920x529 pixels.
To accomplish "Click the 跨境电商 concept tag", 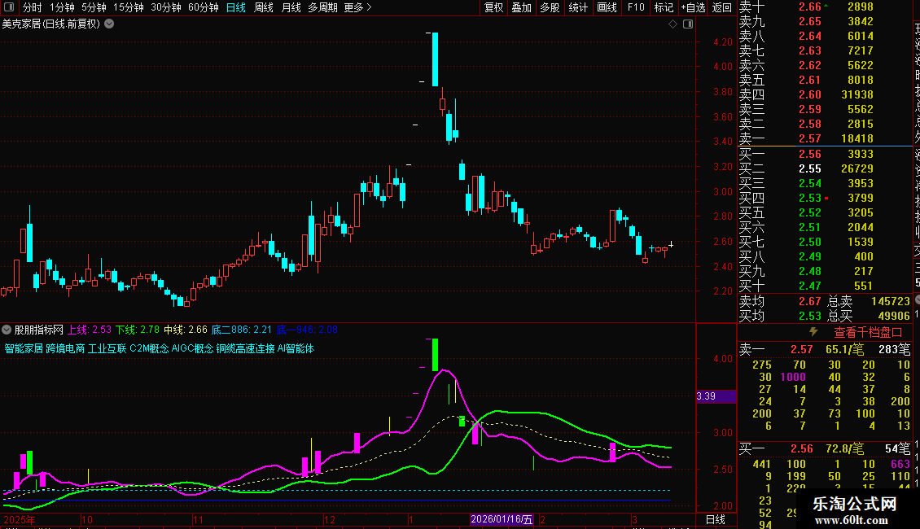I will (x=65, y=348).
